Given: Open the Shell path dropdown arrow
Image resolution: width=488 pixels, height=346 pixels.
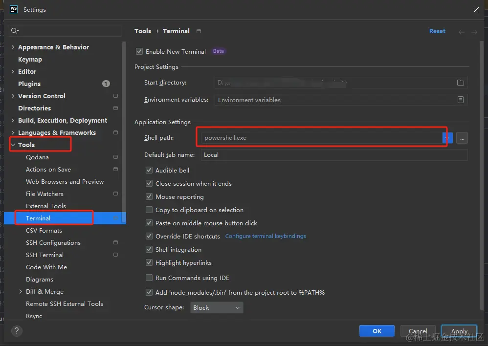Looking at the screenshot, I should (x=447, y=138).
